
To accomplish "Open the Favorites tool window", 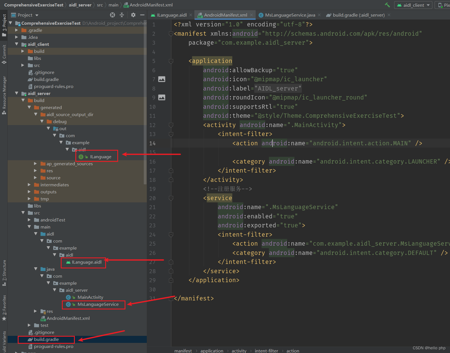I will tap(4, 308).
